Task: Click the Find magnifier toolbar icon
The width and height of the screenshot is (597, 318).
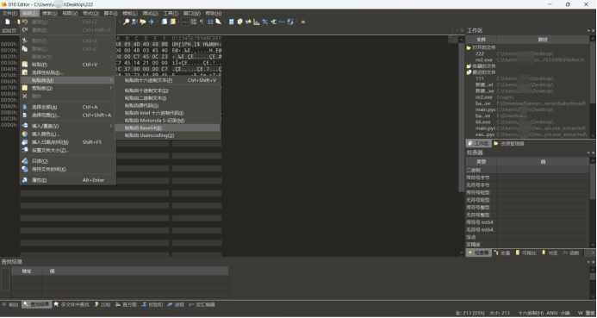Action: 126,22
